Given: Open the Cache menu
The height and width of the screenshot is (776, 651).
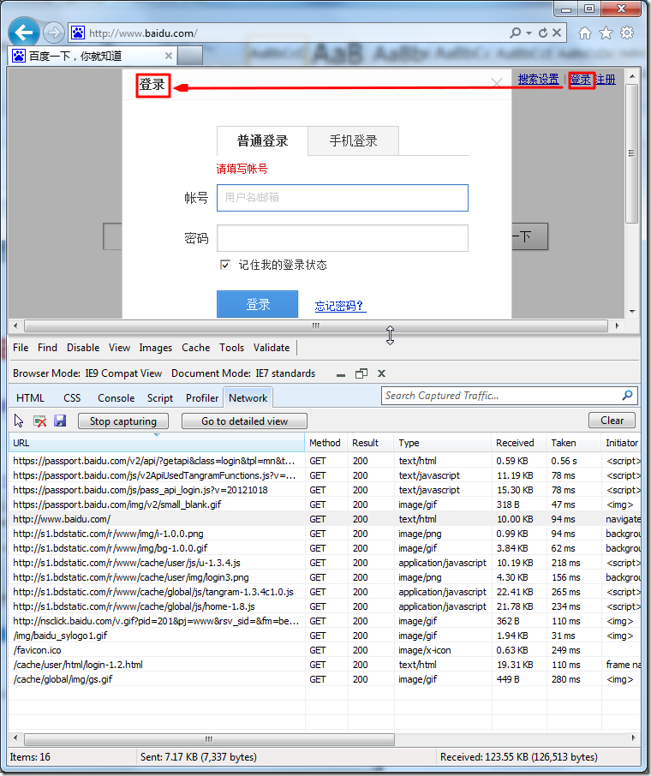Looking at the screenshot, I should (195, 348).
